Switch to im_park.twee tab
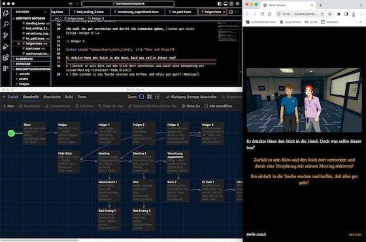This screenshot has height=242, width=366. coord(182,12)
